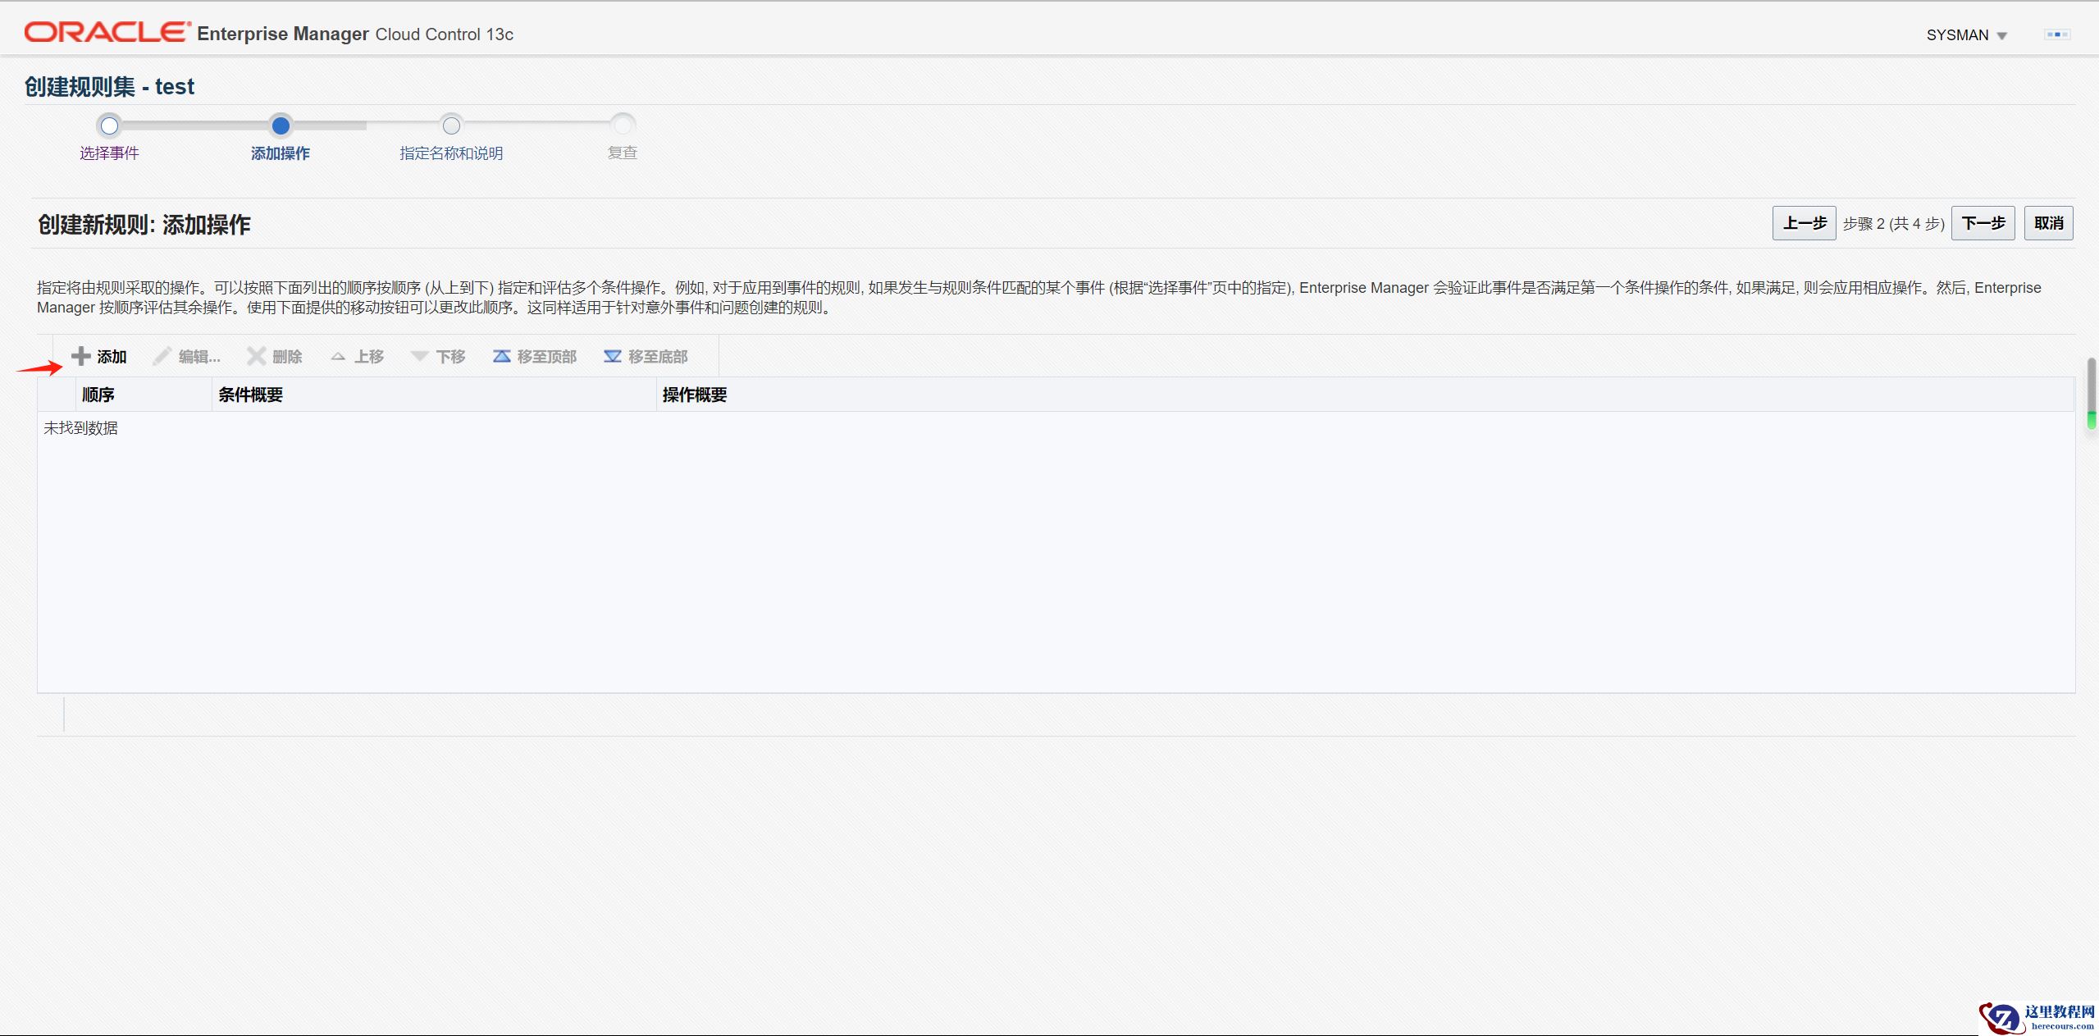Go to the 选择事件 train step
This screenshot has height=1036, width=2099.
pyautogui.click(x=109, y=126)
